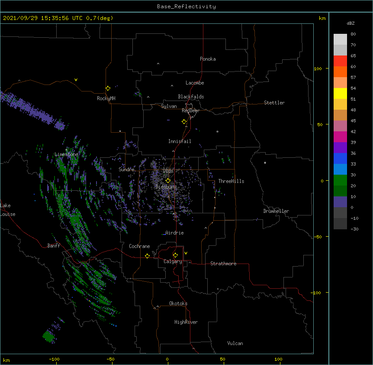Viewport: 373px width, 365px height.
Task: Choose the bright green 30 dBZ legend swatch
Action: pyautogui.click(x=340, y=180)
